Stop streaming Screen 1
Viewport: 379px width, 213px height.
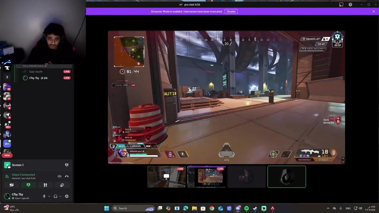67,165
